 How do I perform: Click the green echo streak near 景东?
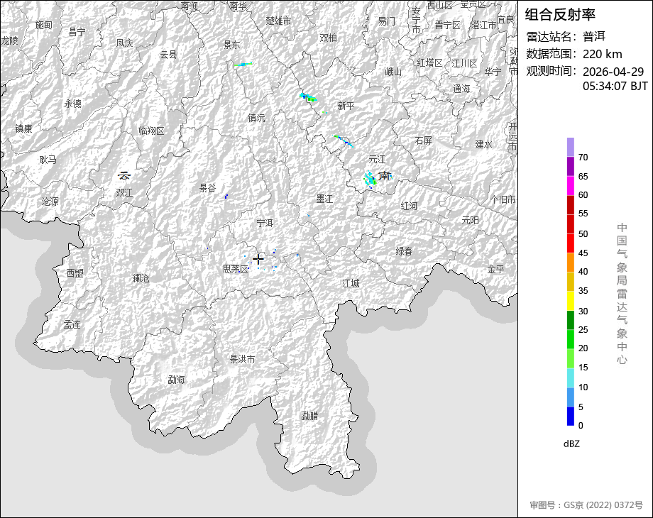pyautogui.click(x=243, y=65)
